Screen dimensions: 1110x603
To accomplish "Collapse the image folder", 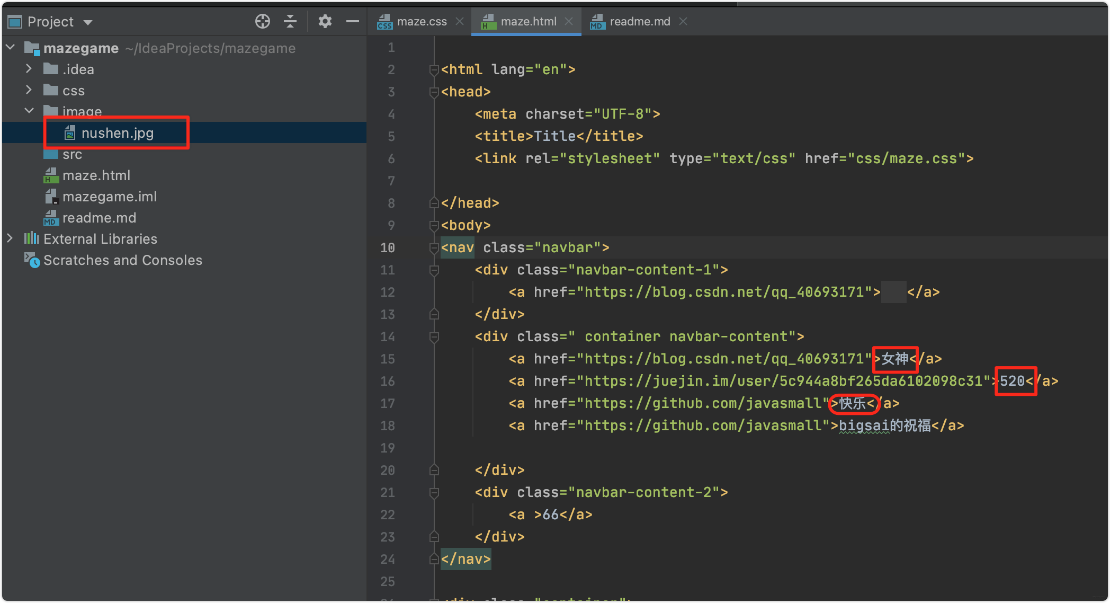I will (x=29, y=111).
